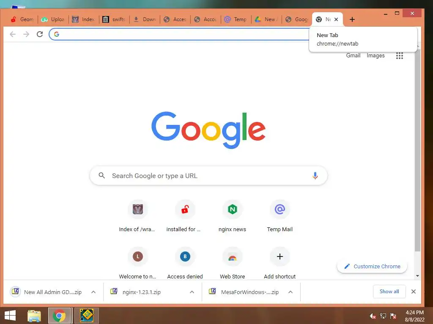433x324 pixels.
Task: Open the Web Store shortcut
Action: (x=232, y=263)
